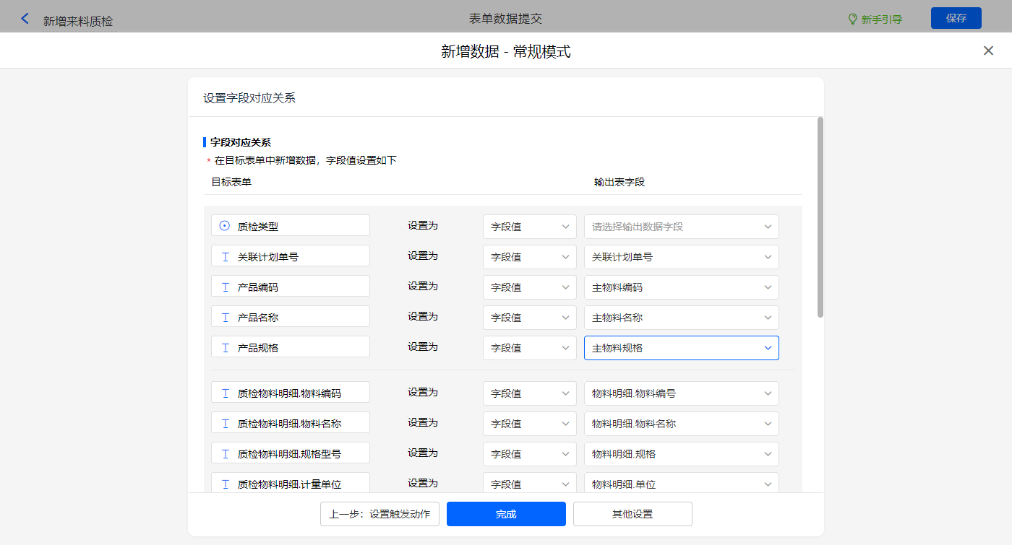This screenshot has height=545, width=1012.
Task: Click the 新手引导 lightbulb icon
Action: [852, 19]
